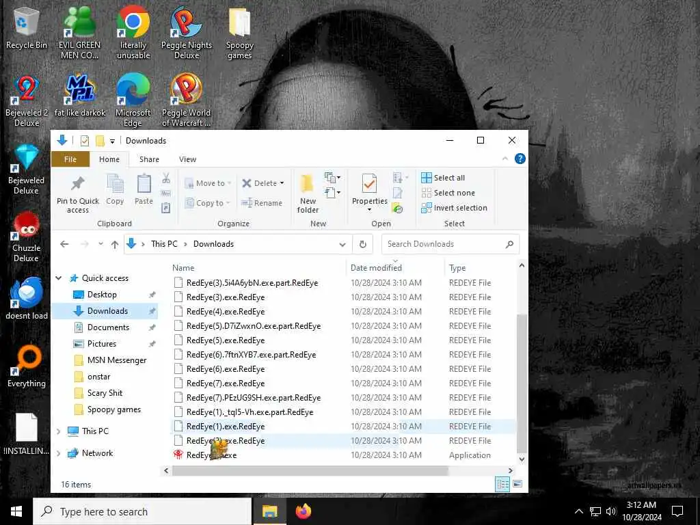
Task: Expand the New item dropdown
Action: [x=333, y=178]
